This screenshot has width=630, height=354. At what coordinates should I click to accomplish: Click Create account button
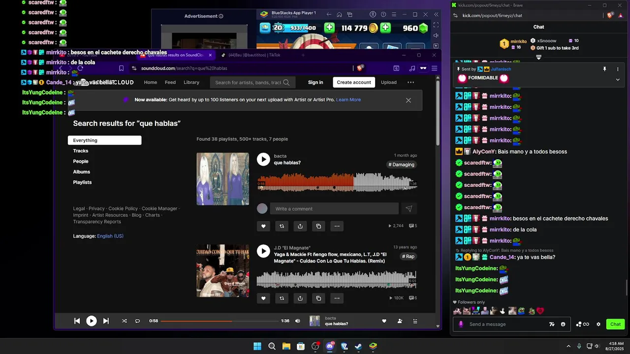point(354,82)
